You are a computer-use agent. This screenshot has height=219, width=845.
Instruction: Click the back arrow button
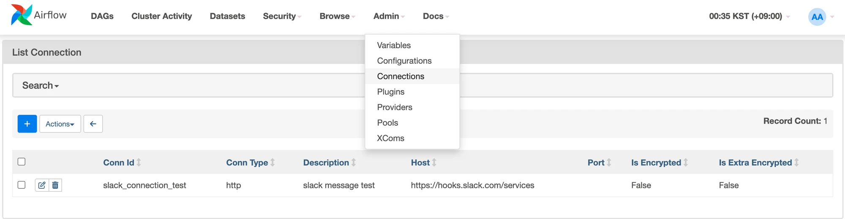[x=93, y=124]
